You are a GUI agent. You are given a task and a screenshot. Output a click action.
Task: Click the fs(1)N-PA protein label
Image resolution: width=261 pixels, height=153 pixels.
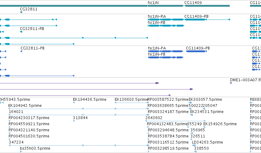157,48
